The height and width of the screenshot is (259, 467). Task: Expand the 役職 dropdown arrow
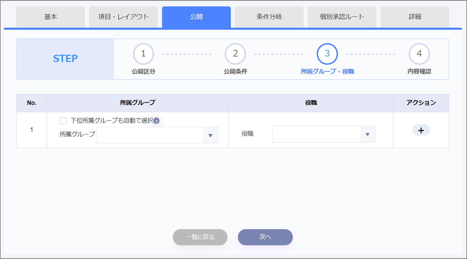368,134
